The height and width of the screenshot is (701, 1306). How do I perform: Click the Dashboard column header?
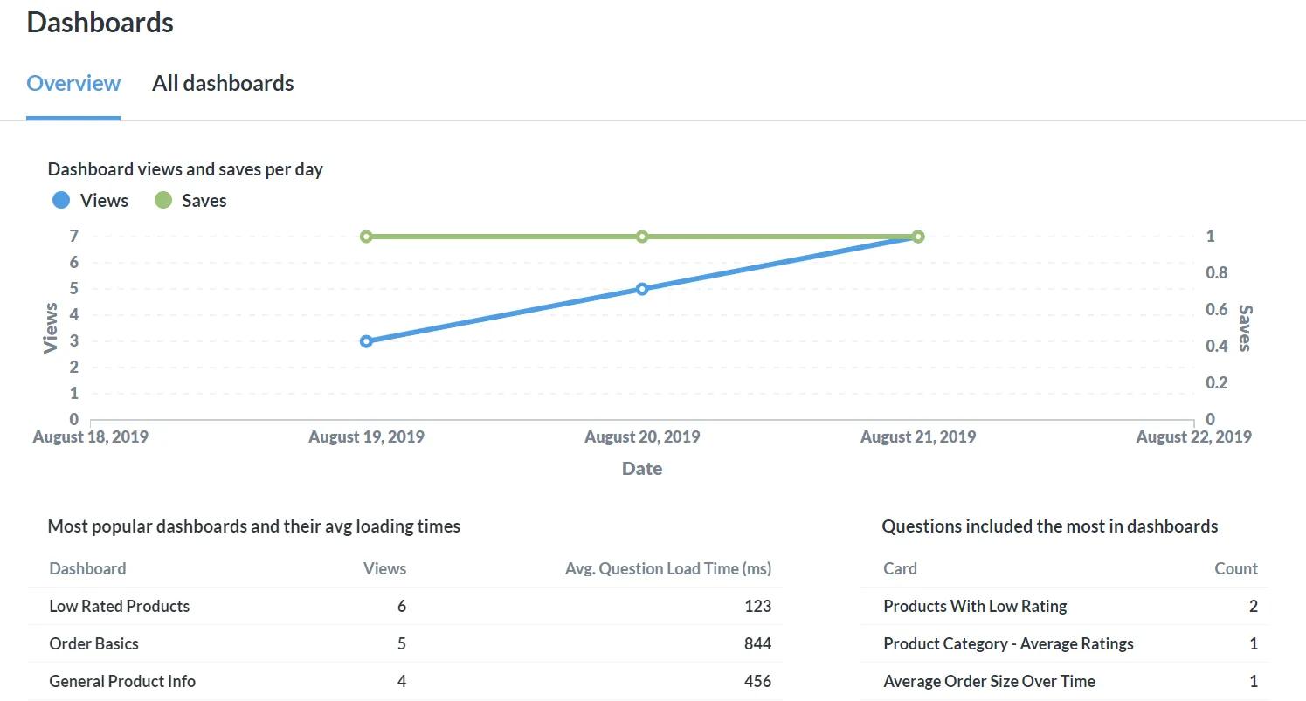point(87,568)
